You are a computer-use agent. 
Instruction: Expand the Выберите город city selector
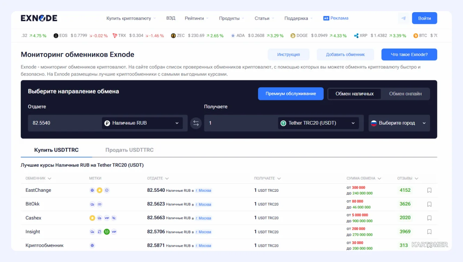pos(399,123)
